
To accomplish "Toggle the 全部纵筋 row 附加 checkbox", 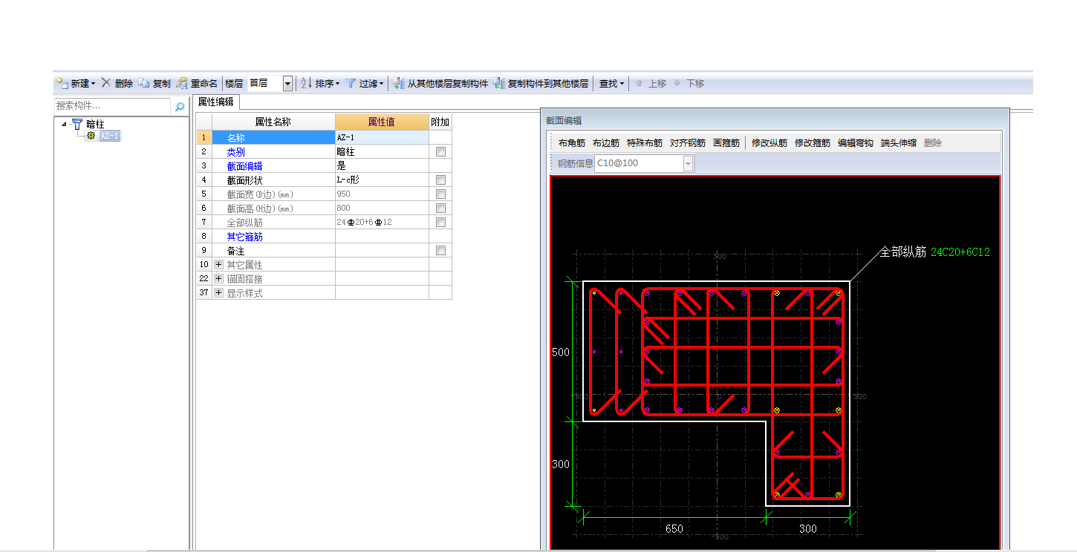I will tap(440, 222).
